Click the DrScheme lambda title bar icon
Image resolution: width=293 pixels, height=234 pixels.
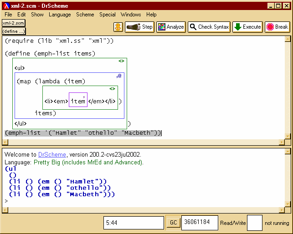(6, 6)
